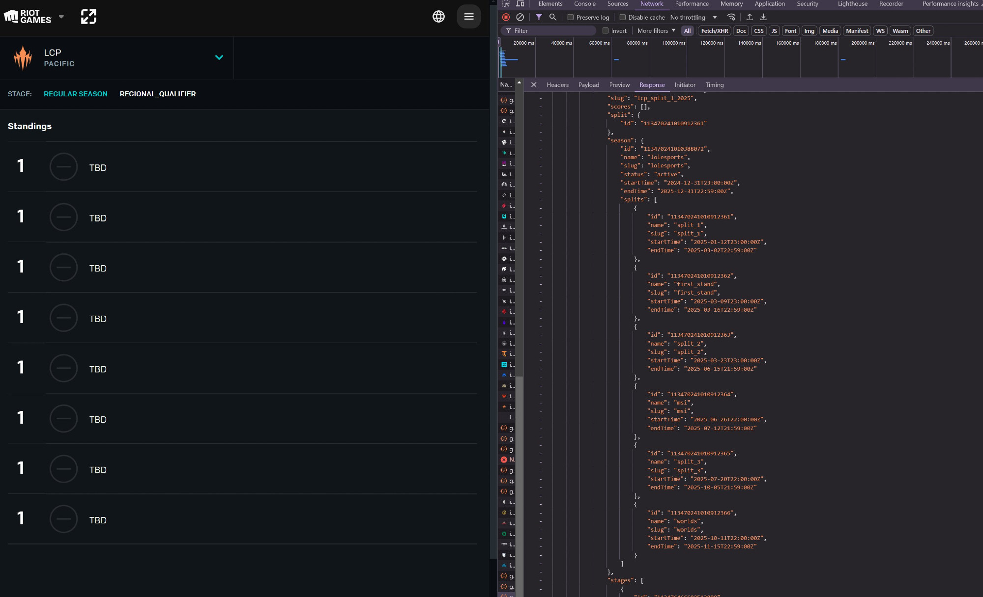
Task: Click the request bars in the timeline overview
Action: (x=508, y=59)
